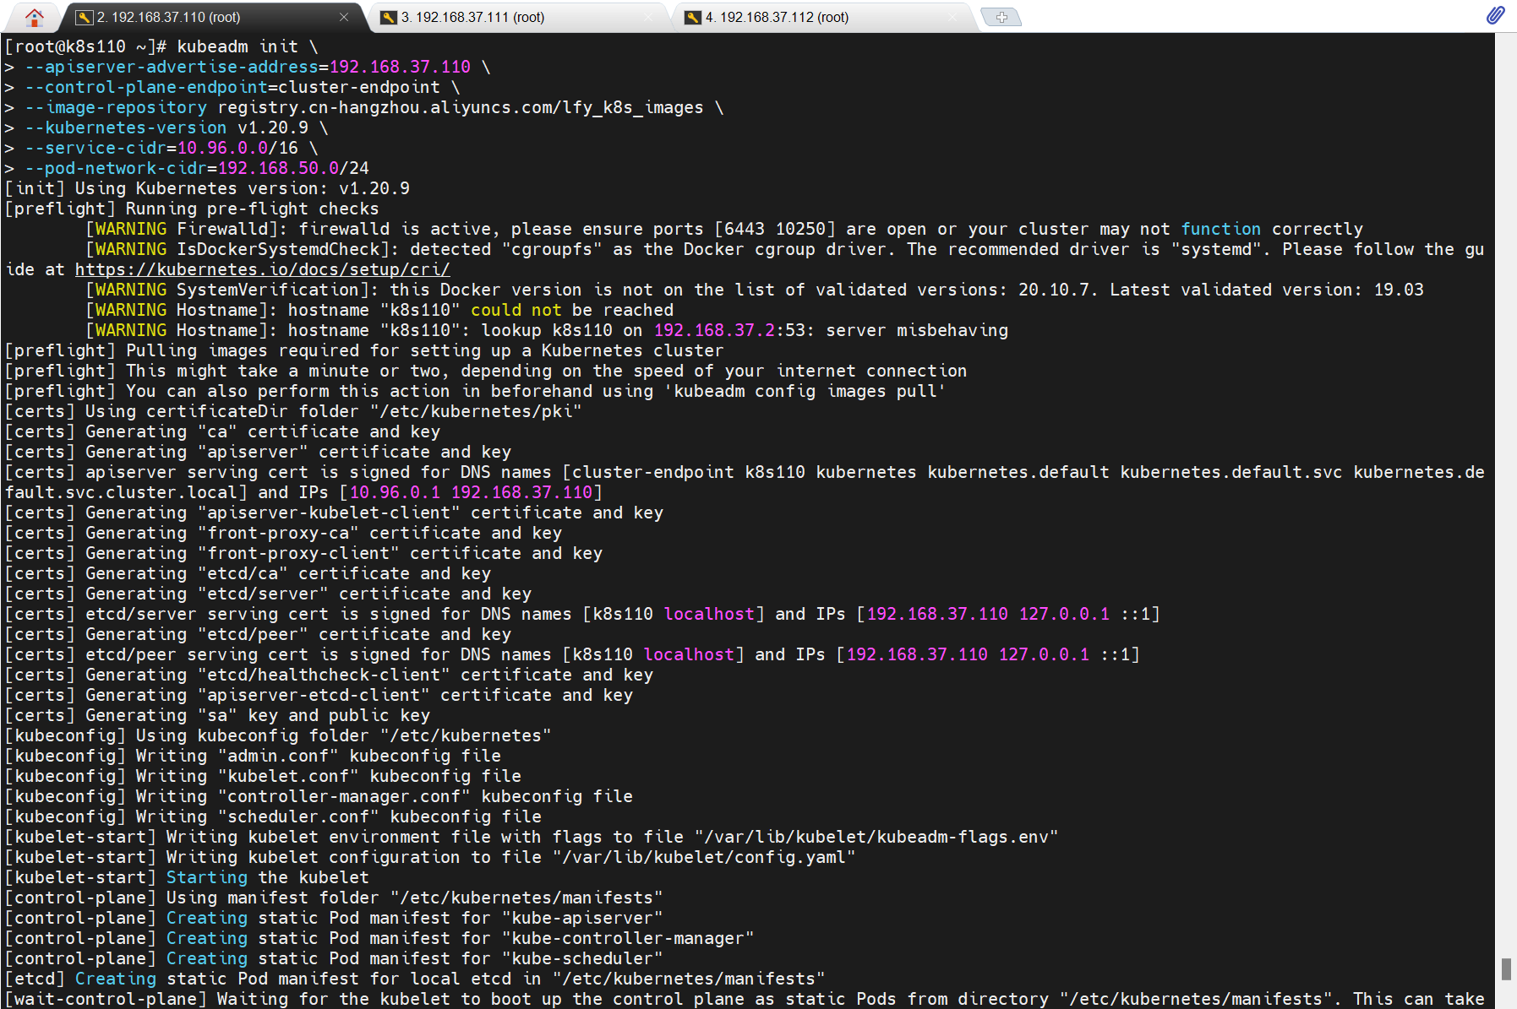
Task: Click 'could not' highlighted text
Action: 516,310
